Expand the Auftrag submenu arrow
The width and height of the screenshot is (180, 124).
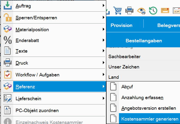pos(103,6)
